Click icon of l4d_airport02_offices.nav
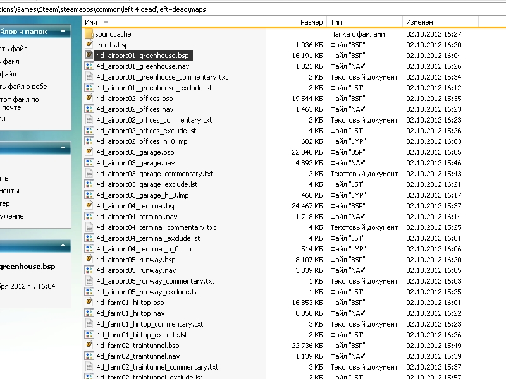Viewport: 506px width, 379px height. (89, 109)
